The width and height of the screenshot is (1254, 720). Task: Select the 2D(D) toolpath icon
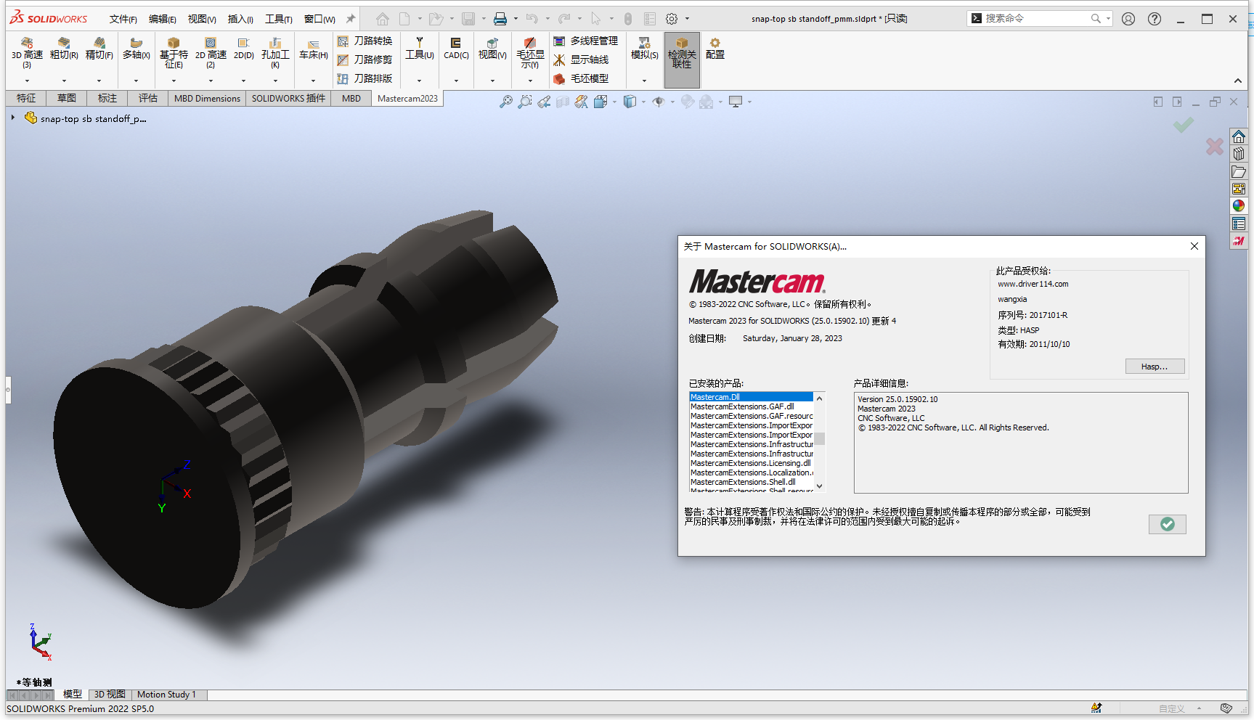(243, 49)
